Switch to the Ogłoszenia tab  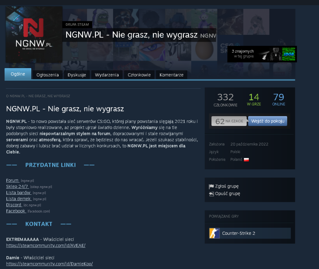[x=48, y=75]
